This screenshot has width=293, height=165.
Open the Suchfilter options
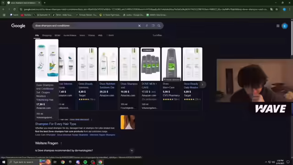[x=157, y=35]
